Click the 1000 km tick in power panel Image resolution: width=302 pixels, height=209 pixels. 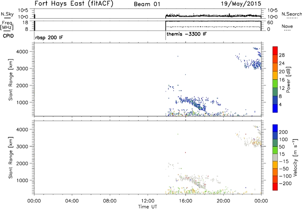[x=22, y=102]
